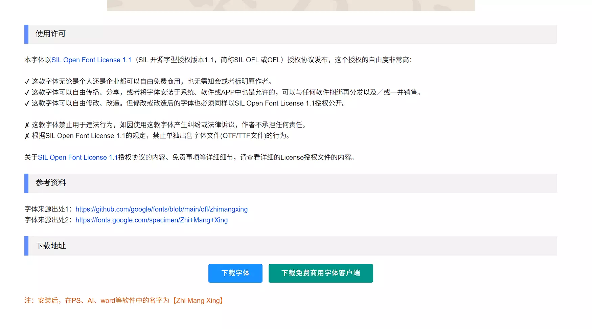
Task: Open the SIL Open Font License link after 关于
Action: tap(78, 157)
